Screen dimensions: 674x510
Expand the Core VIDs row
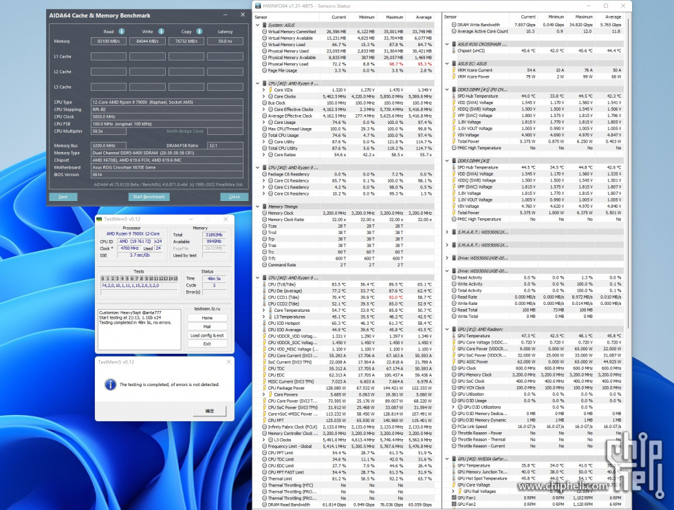pos(264,90)
